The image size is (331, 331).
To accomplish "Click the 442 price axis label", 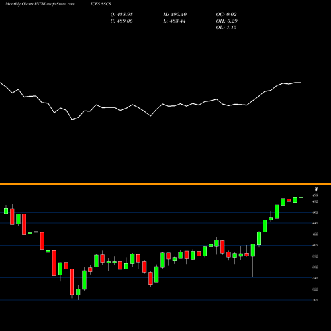I will click(315, 223).
